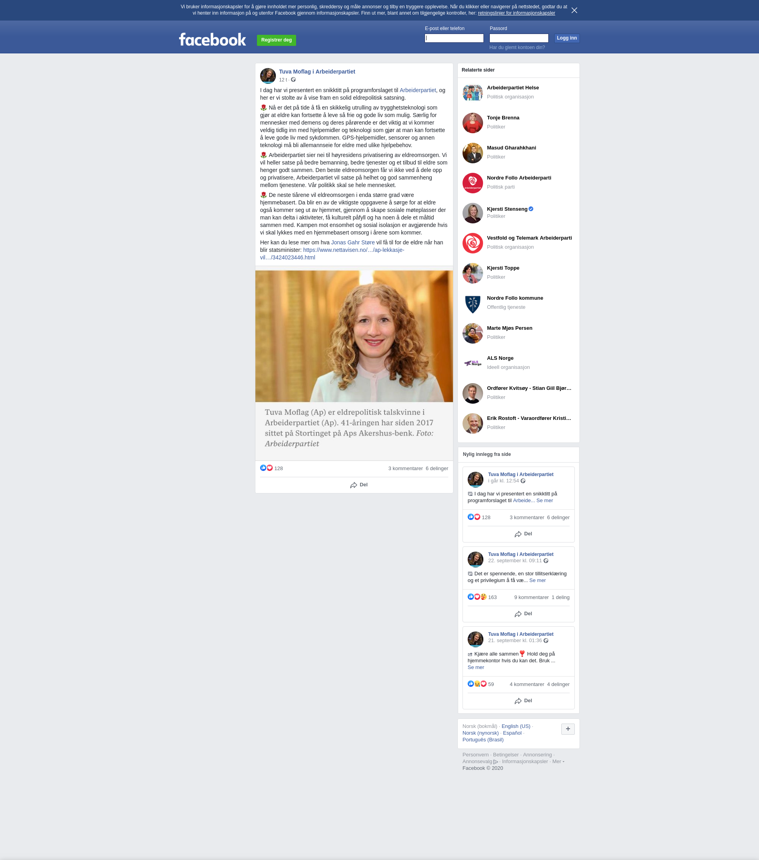Screen dimensions: 759x860
Task: Open 6 delinger on the main post
Action: (437, 468)
